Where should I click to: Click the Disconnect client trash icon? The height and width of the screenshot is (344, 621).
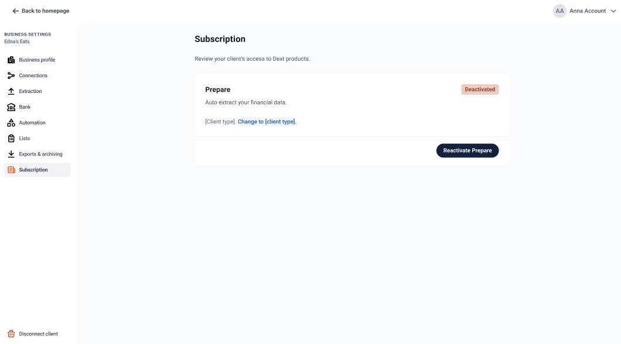point(11,334)
